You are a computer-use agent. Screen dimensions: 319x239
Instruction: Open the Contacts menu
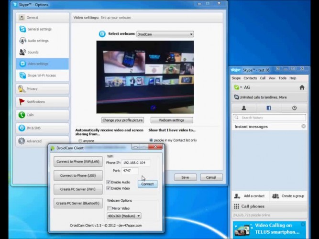point(250,78)
